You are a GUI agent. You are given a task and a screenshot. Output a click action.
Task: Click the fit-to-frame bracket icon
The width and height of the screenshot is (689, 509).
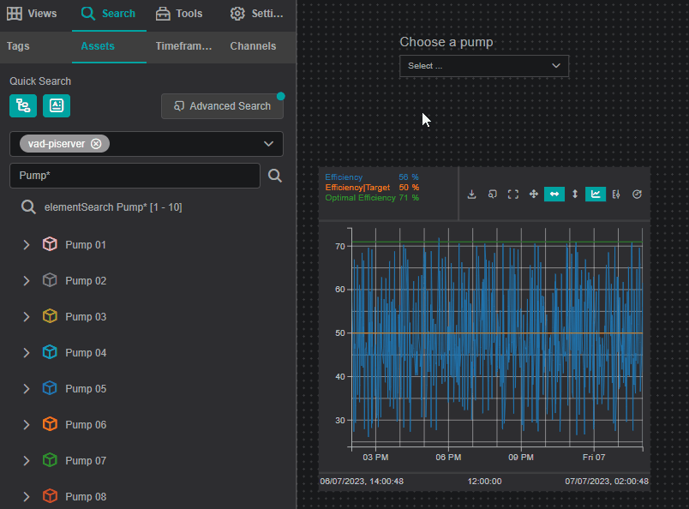point(512,195)
